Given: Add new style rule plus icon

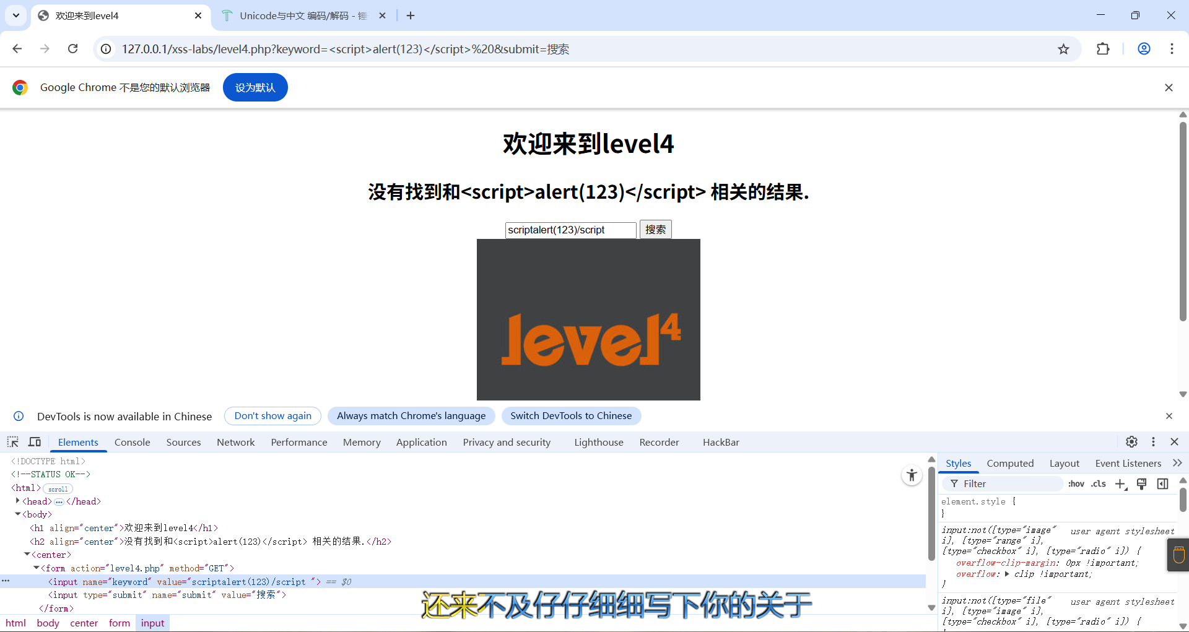Looking at the screenshot, I should click(x=1121, y=484).
